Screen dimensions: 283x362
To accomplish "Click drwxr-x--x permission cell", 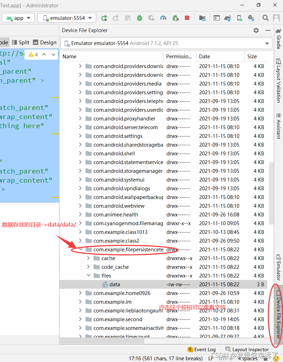I will (x=178, y=223).
